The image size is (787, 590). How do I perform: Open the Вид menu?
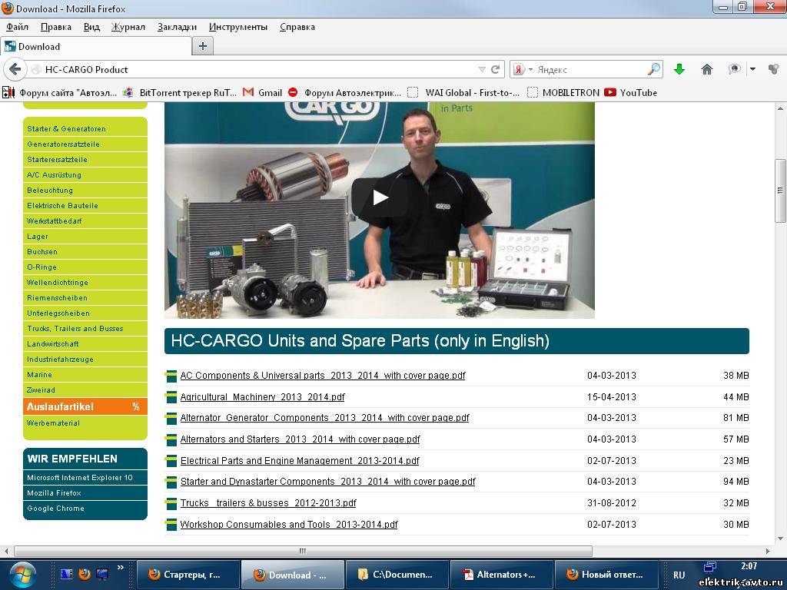click(91, 27)
